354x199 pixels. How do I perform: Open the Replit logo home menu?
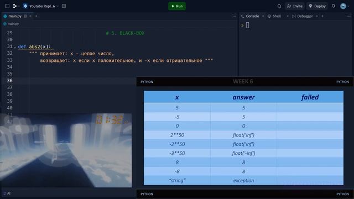tap(15, 6)
